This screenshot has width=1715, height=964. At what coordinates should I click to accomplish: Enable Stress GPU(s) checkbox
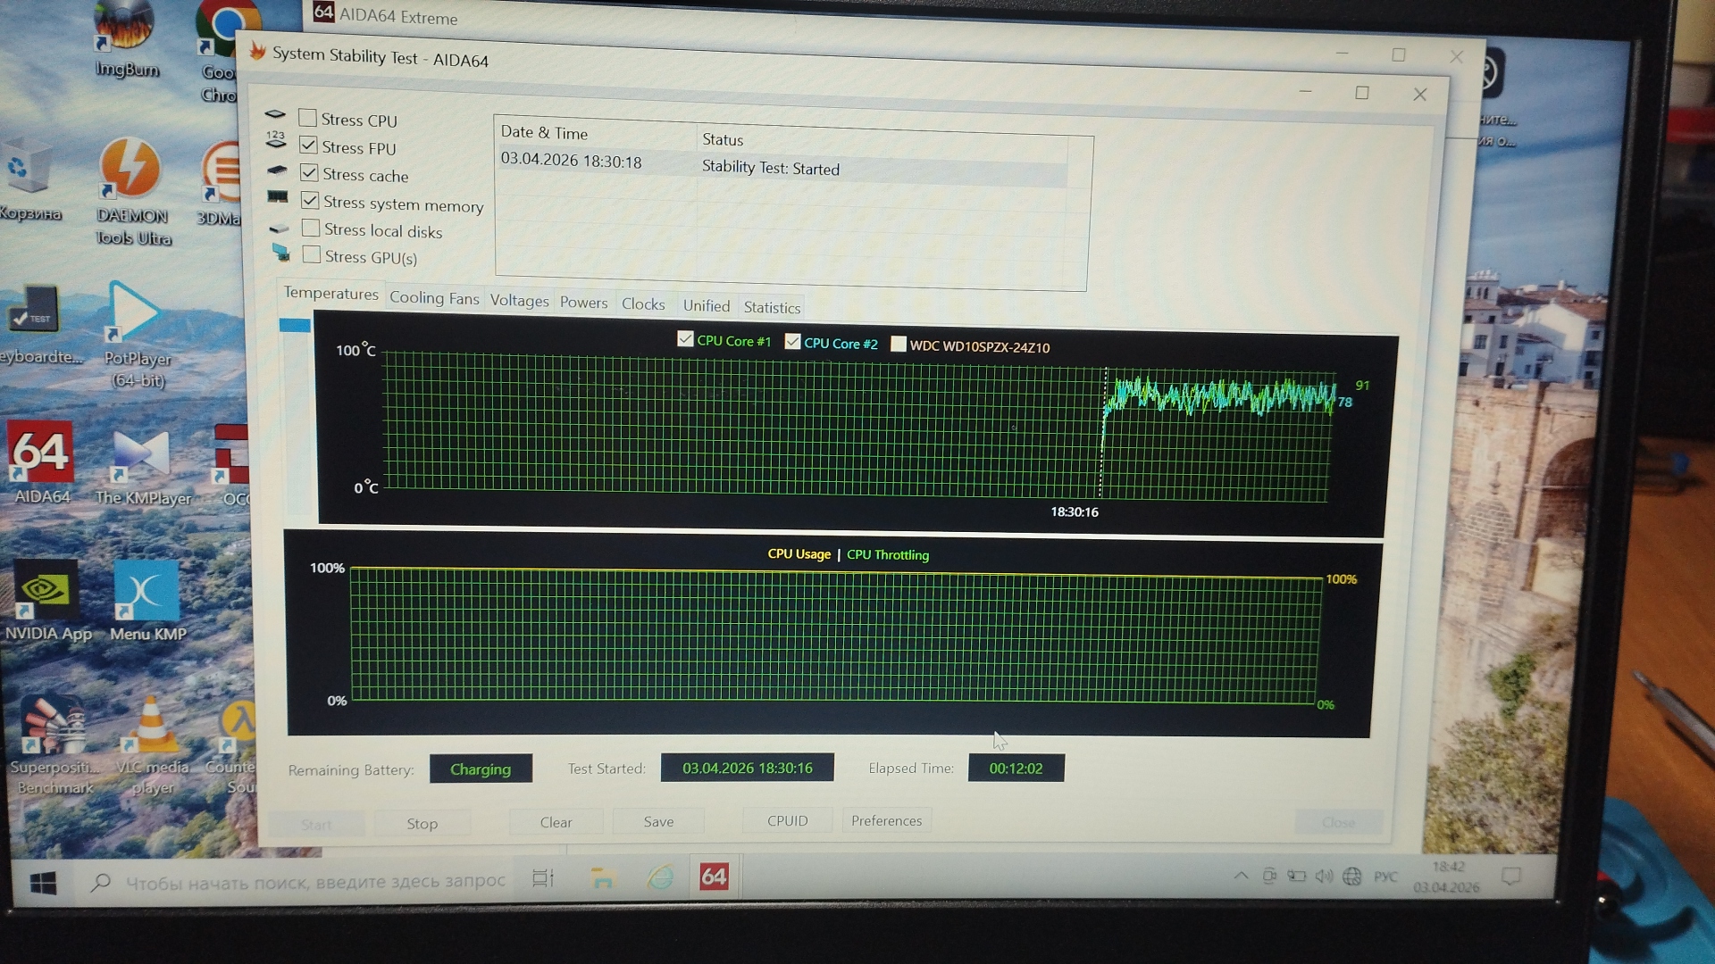[x=312, y=255]
